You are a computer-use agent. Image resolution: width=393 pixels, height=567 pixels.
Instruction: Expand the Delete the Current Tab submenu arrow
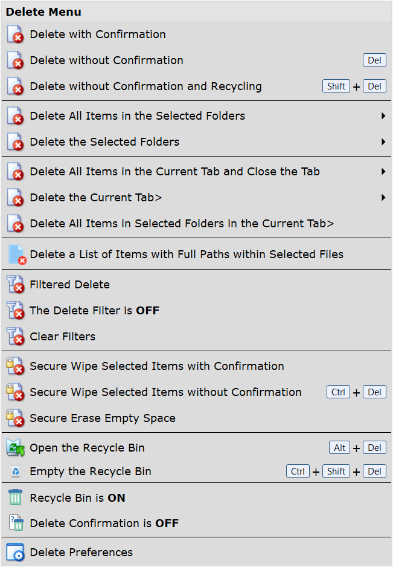click(x=383, y=198)
